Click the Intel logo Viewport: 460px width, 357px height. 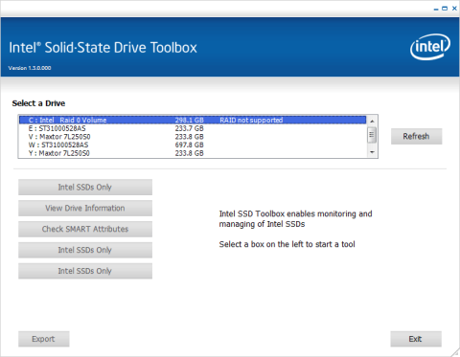point(430,47)
